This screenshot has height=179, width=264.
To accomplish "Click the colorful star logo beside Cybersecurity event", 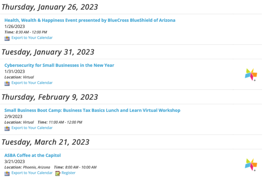I will coord(251,74).
